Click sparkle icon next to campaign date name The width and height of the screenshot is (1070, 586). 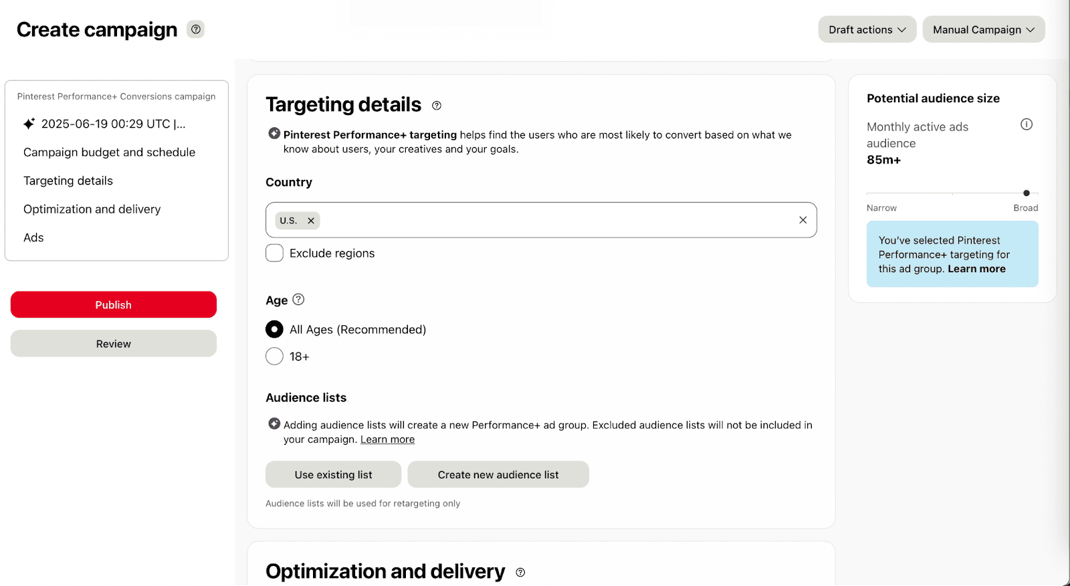(29, 124)
